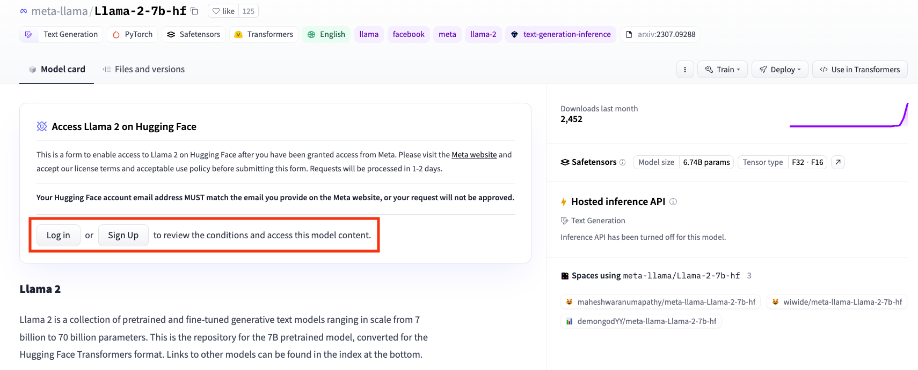Open wiwide/meta-llama-Llama-2-7b-hf space
Viewport: 918px width, 370px height.
(837, 302)
